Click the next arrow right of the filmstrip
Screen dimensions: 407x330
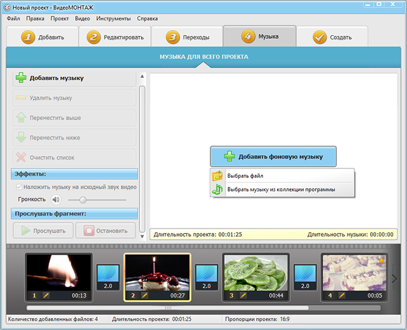(x=394, y=279)
